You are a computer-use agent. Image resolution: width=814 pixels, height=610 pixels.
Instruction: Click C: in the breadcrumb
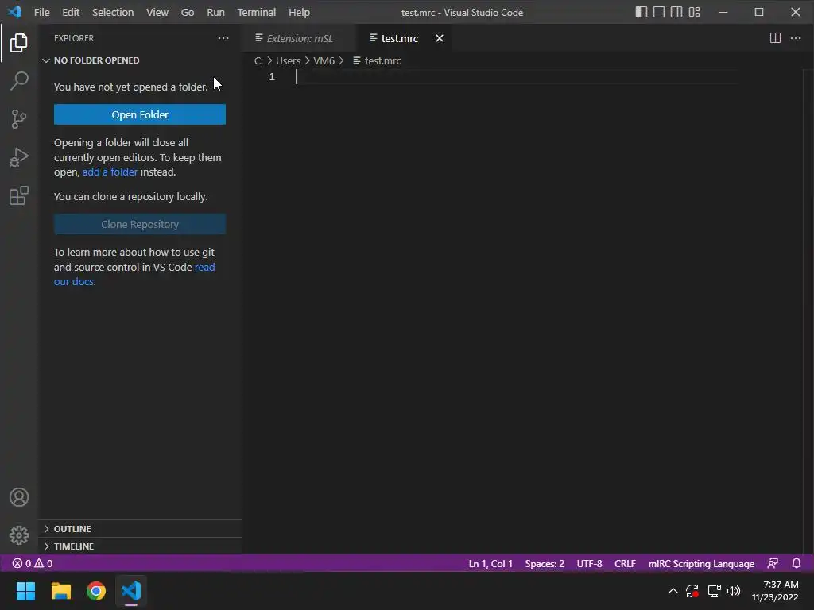pos(258,60)
